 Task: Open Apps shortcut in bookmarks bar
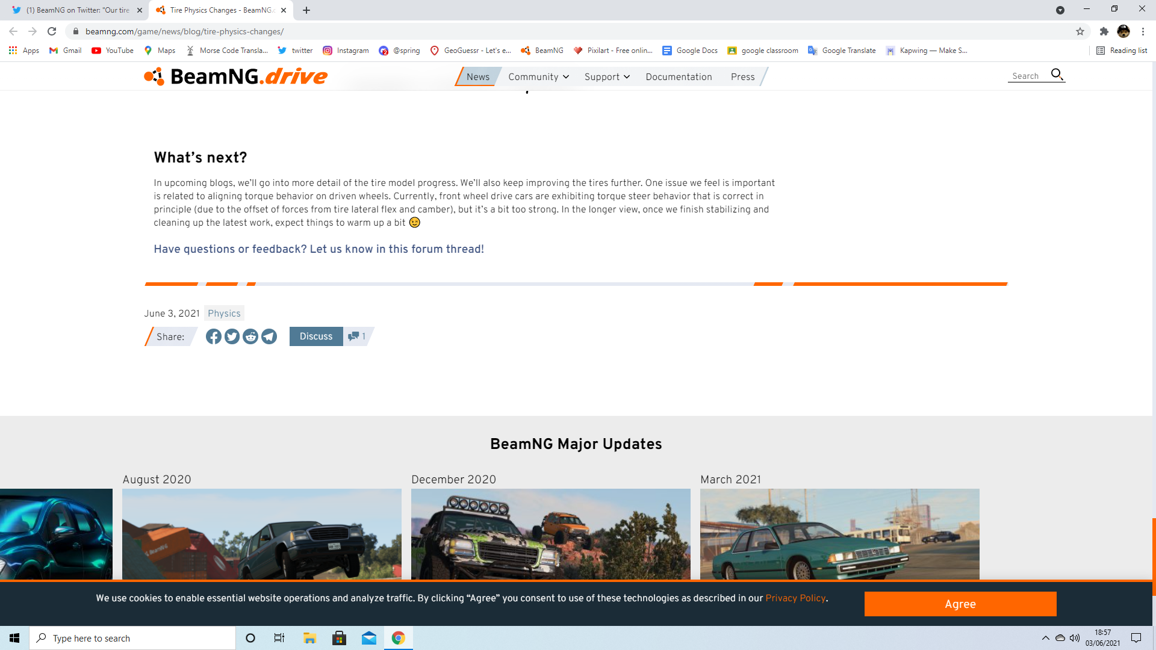pyautogui.click(x=24, y=51)
